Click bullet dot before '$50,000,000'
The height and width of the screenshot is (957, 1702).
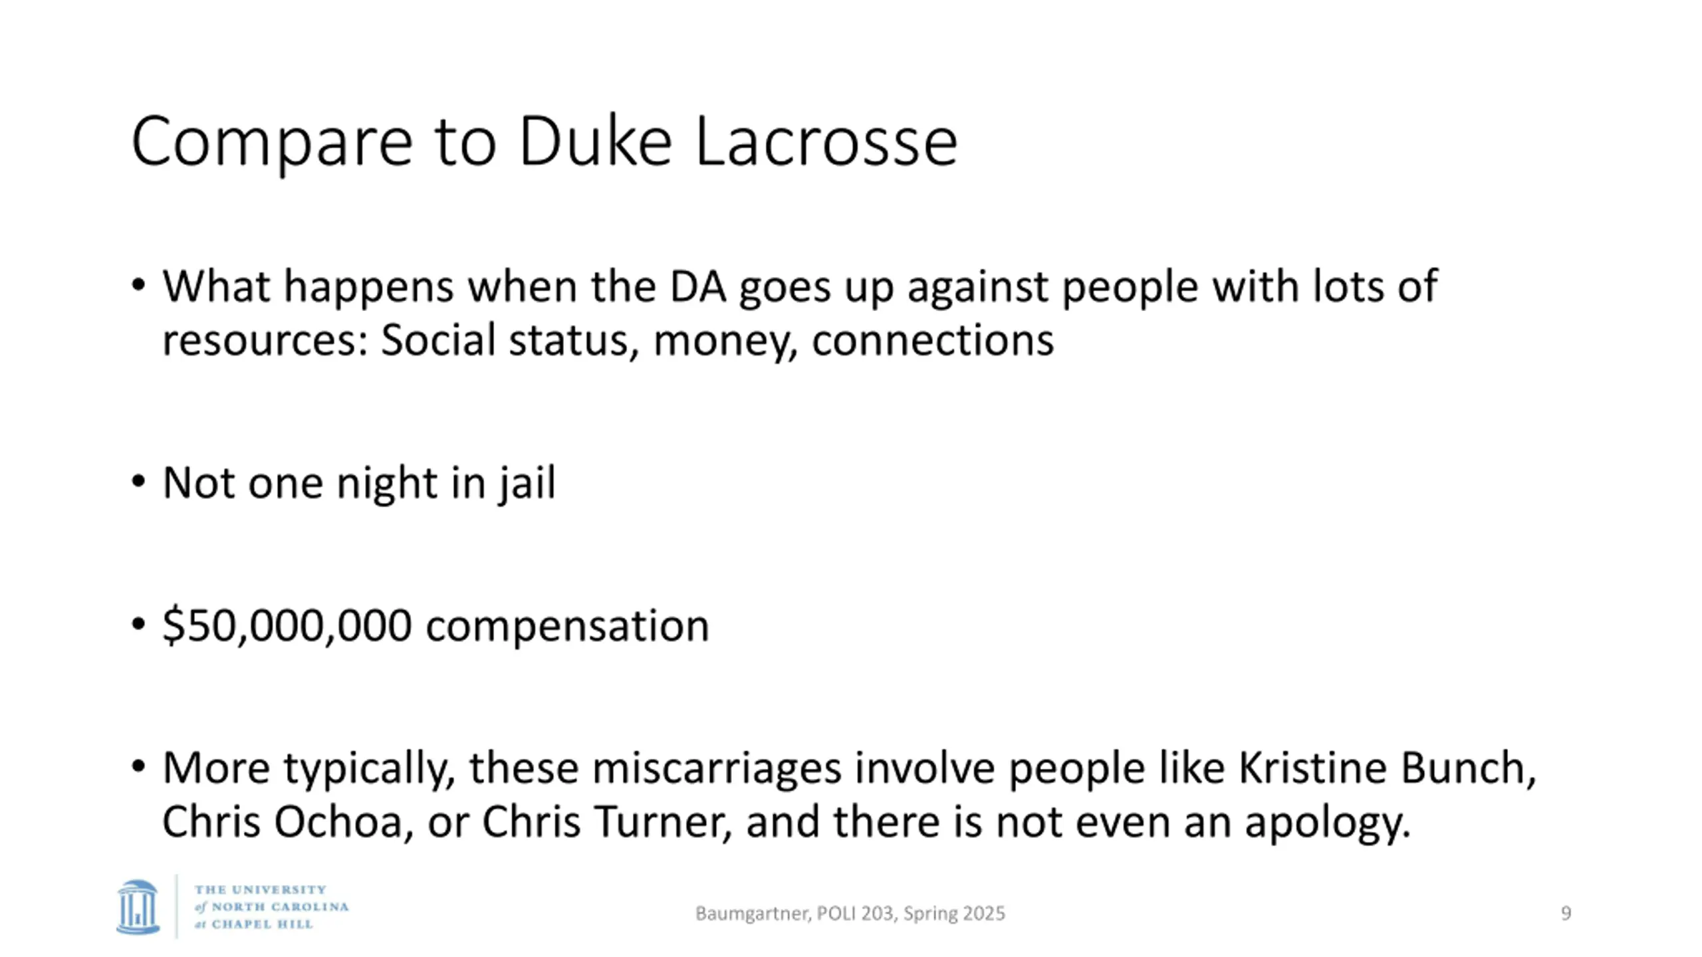(138, 625)
